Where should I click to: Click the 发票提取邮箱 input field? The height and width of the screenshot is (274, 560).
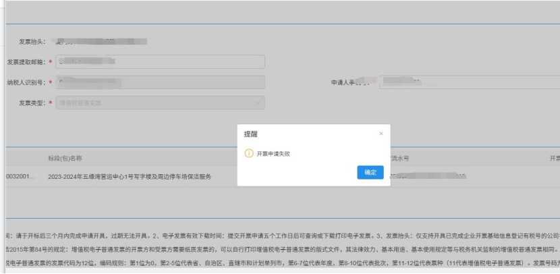coord(161,62)
